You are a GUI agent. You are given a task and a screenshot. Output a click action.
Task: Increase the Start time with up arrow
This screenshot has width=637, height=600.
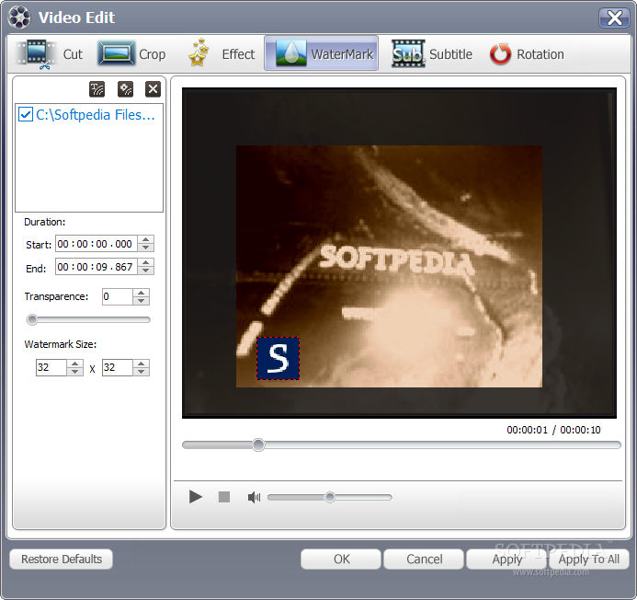146,239
